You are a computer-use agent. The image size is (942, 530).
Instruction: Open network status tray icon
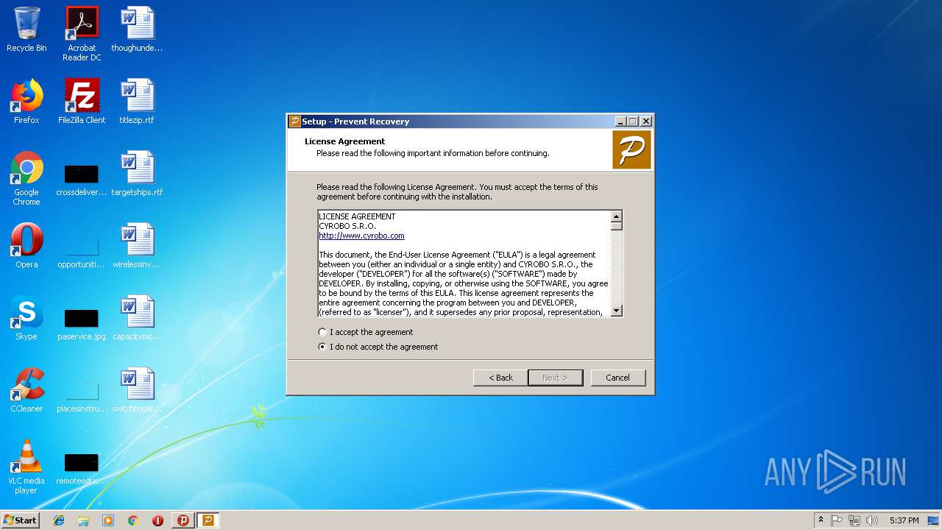click(854, 520)
